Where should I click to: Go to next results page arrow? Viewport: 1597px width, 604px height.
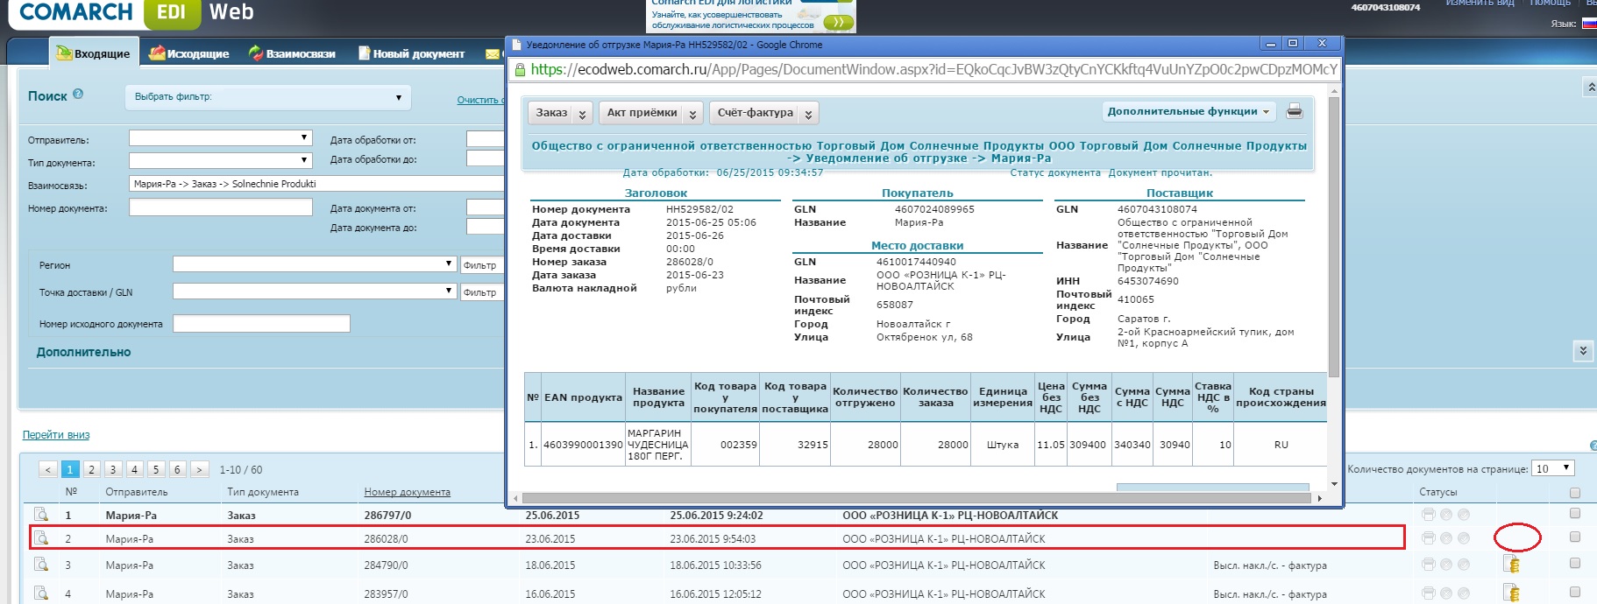pyautogui.click(x=200, y=469)
